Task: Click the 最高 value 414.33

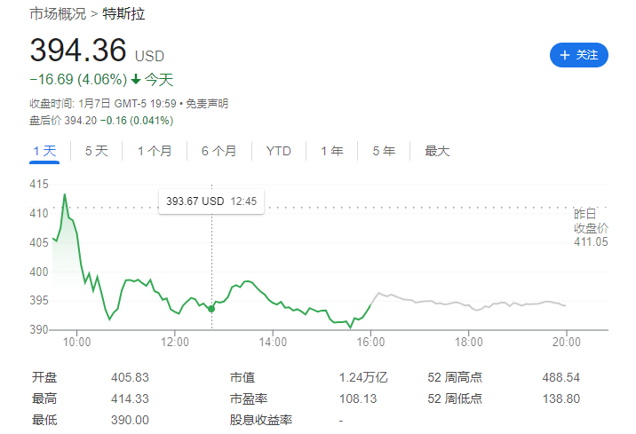Action: pyautogui.click(x=131, y=398)
